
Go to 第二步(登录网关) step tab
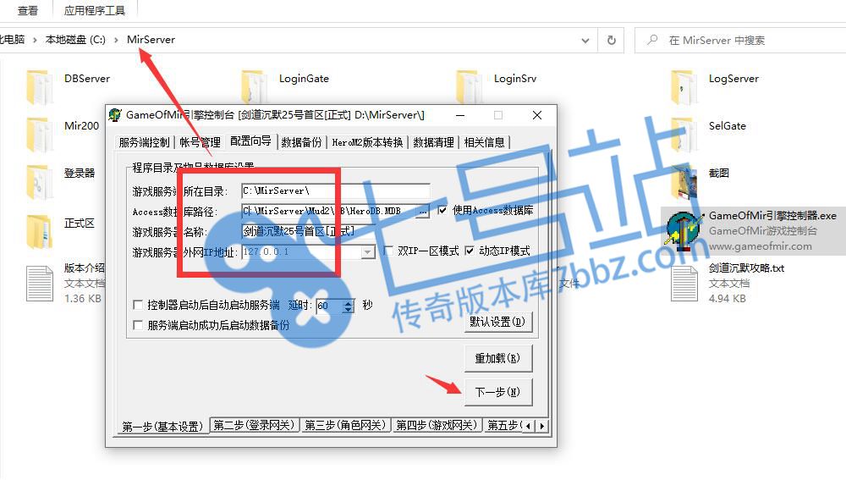[x=254, y=425]
